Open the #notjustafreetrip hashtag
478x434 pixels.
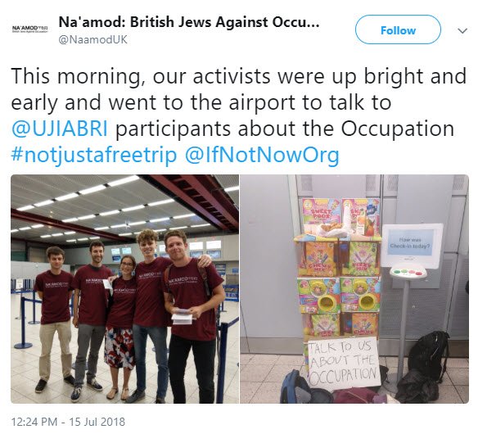coord(93,155)
